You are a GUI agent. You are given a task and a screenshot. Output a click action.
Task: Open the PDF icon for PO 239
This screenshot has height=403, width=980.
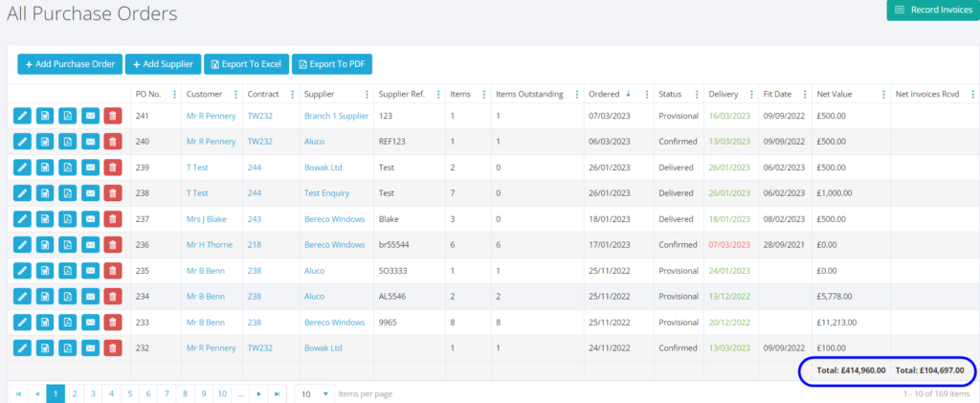[67, 167]
